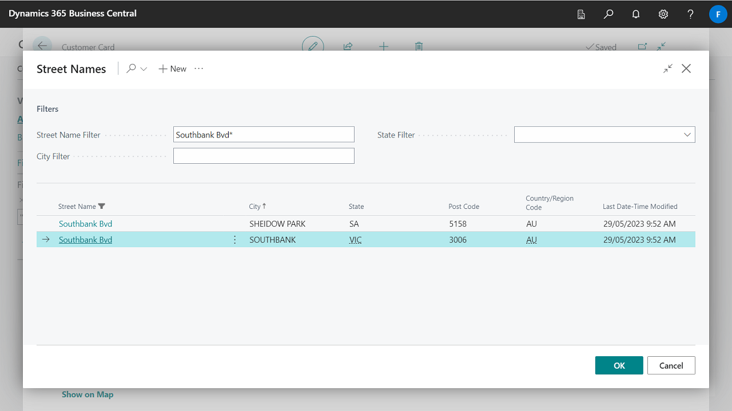Open notifications bell icon
This screenshot has width=732, height=411.
636,14
